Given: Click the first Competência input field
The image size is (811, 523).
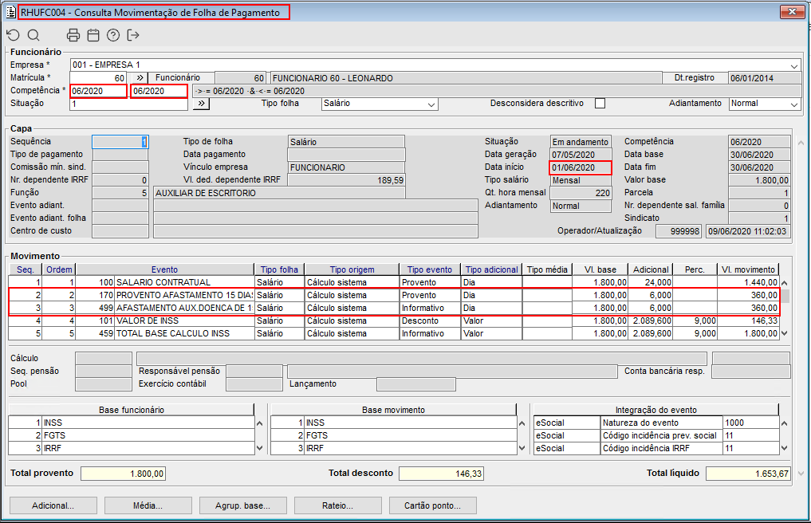Looking at the screenshot, I should pyautogui.click(x=98, y=91).
